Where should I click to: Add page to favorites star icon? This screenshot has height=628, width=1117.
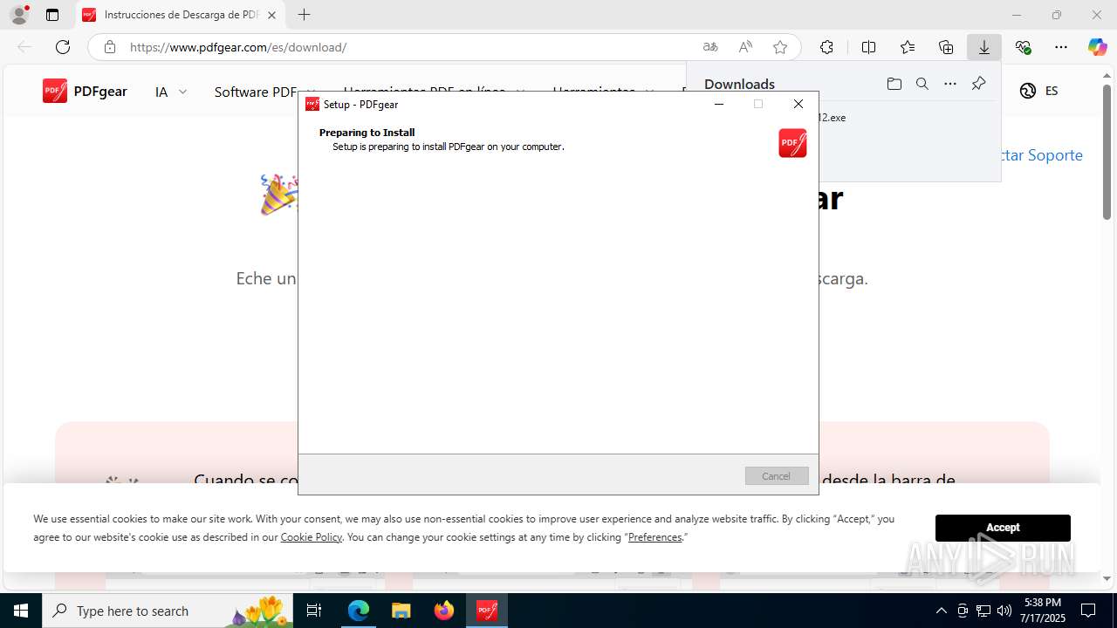(780, 47)
